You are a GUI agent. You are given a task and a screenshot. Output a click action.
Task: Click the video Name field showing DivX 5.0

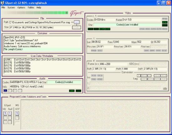(141, 20)
